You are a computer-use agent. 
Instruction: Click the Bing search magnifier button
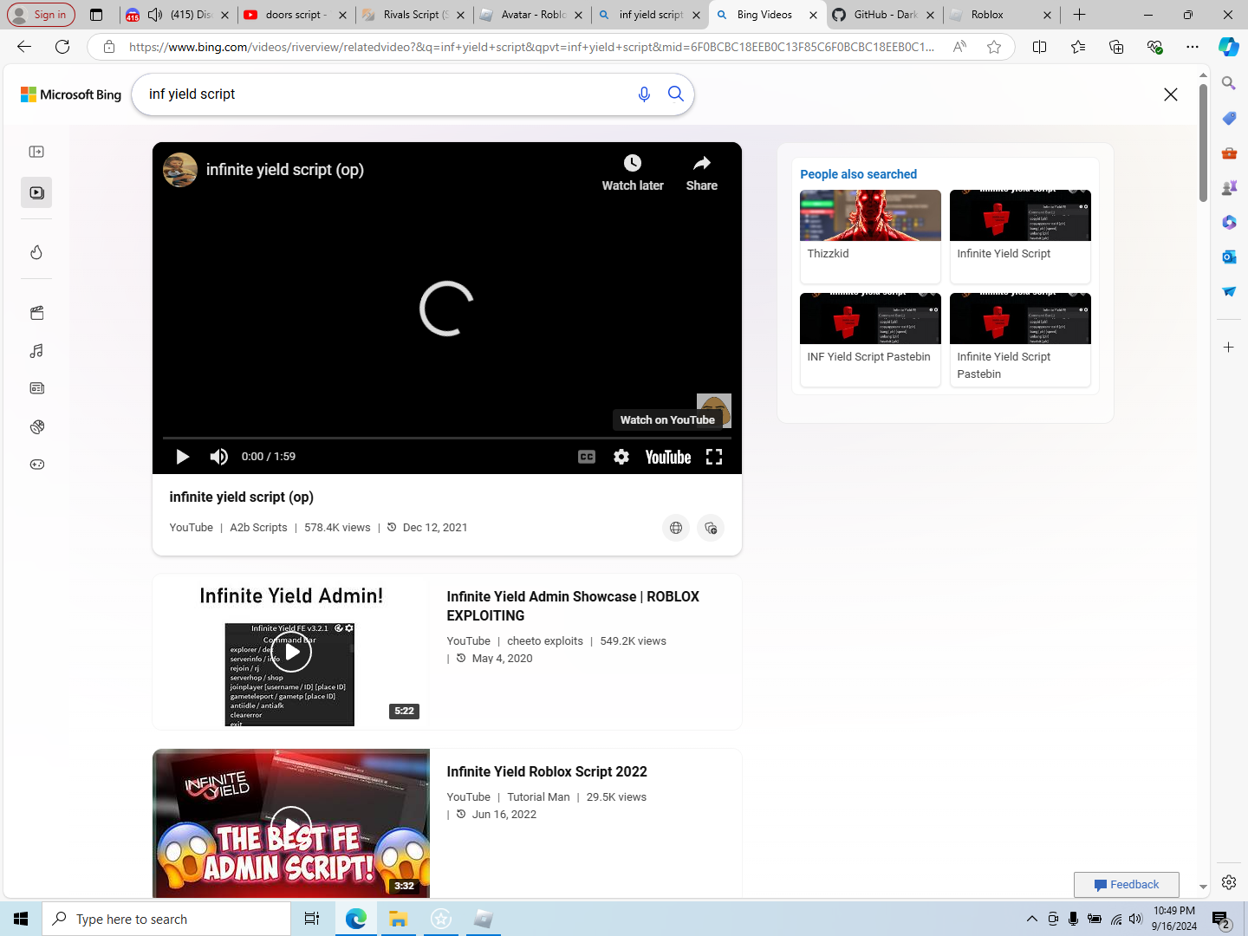(676, 94)
